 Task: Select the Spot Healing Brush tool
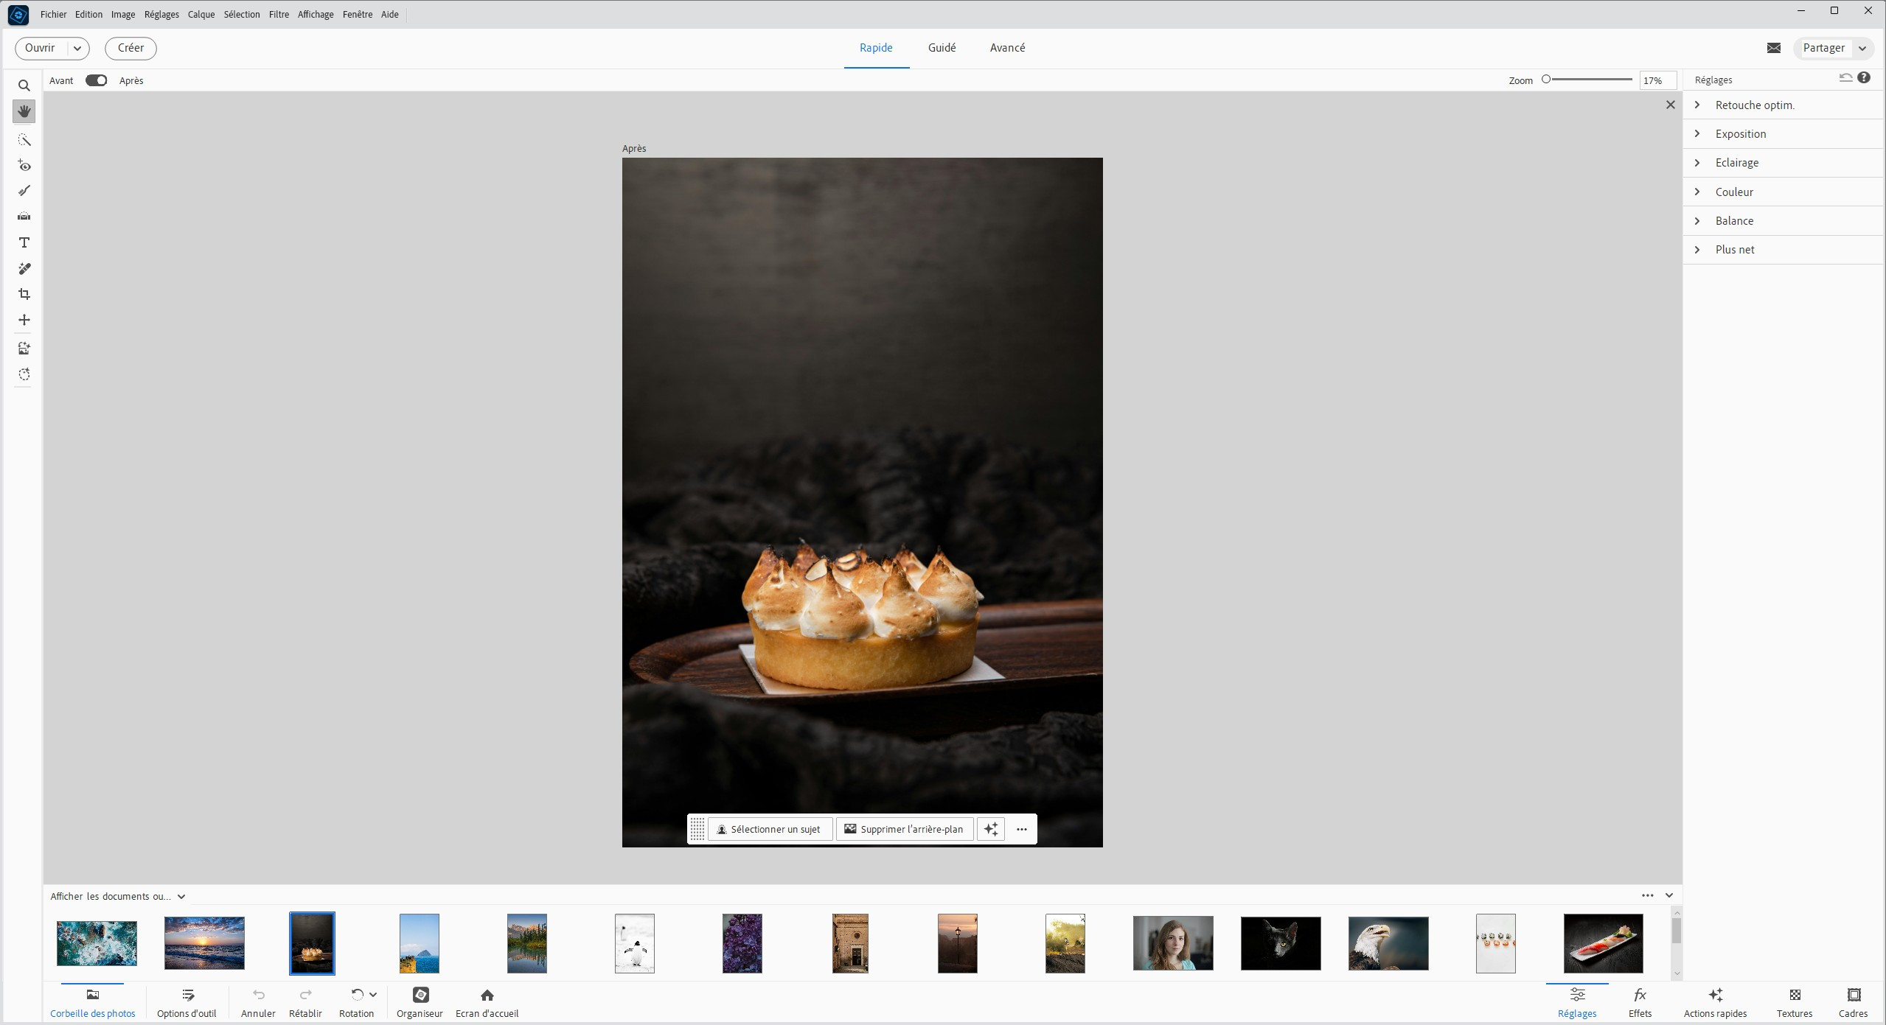24,268
